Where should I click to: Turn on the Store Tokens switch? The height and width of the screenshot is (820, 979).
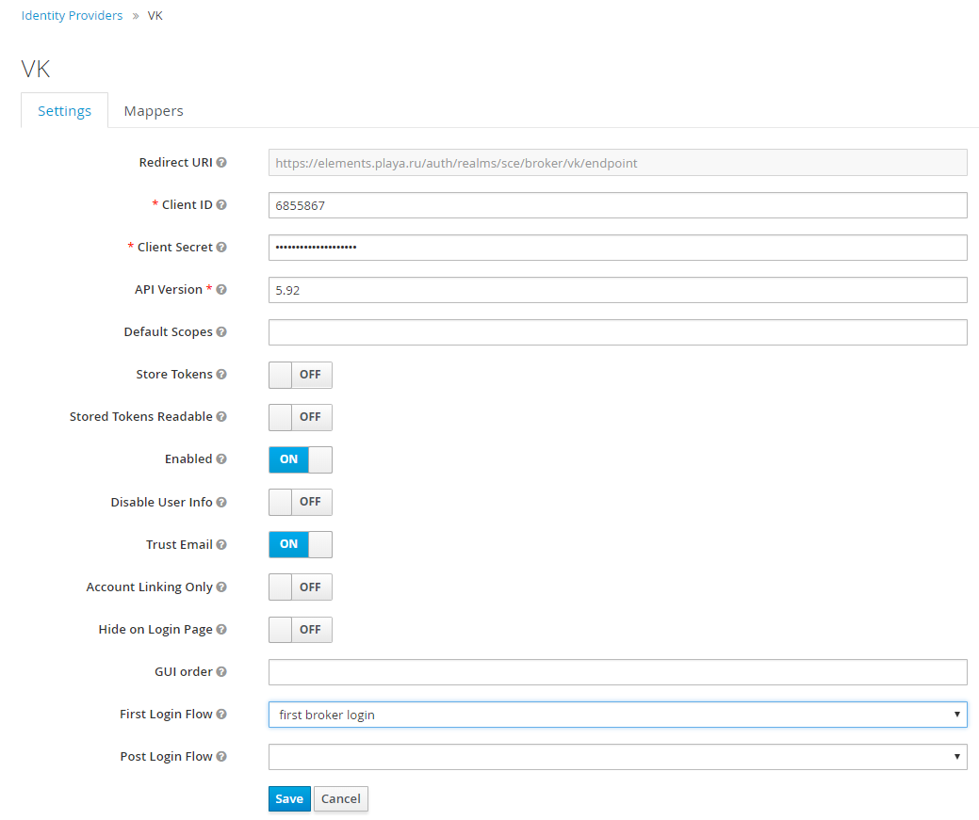(x=301, y=375)
